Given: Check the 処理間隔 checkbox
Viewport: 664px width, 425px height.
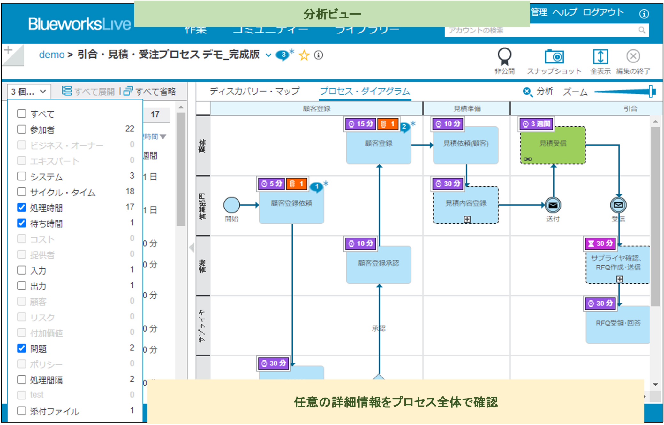Looking at the screenshot, I should (22, 379).
